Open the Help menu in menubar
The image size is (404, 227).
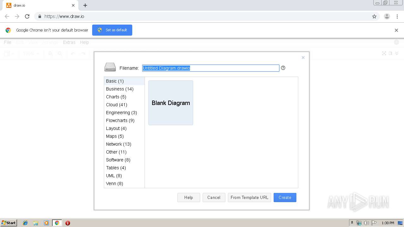pyautogui.click(x=84, y=42)
